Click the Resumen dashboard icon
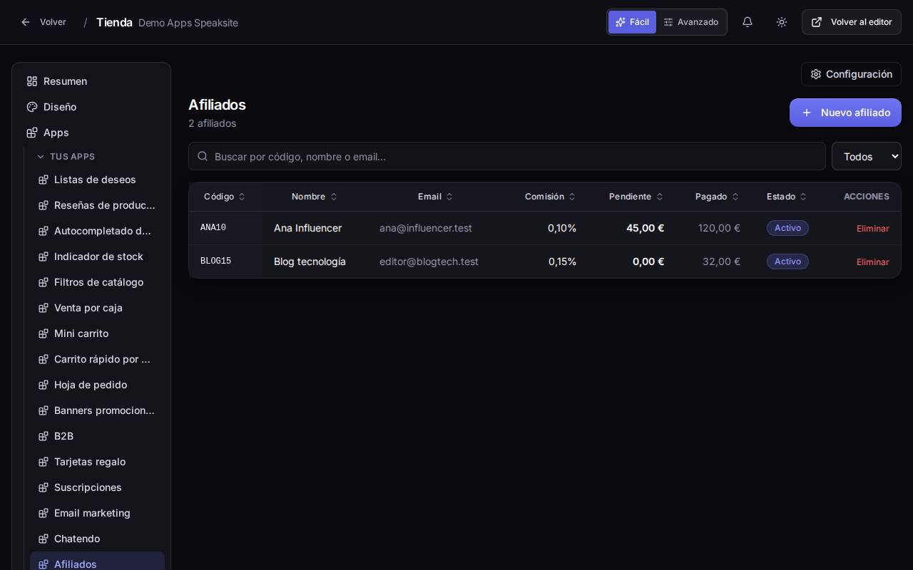The image size is (913, 570). (x=32, y=81)
